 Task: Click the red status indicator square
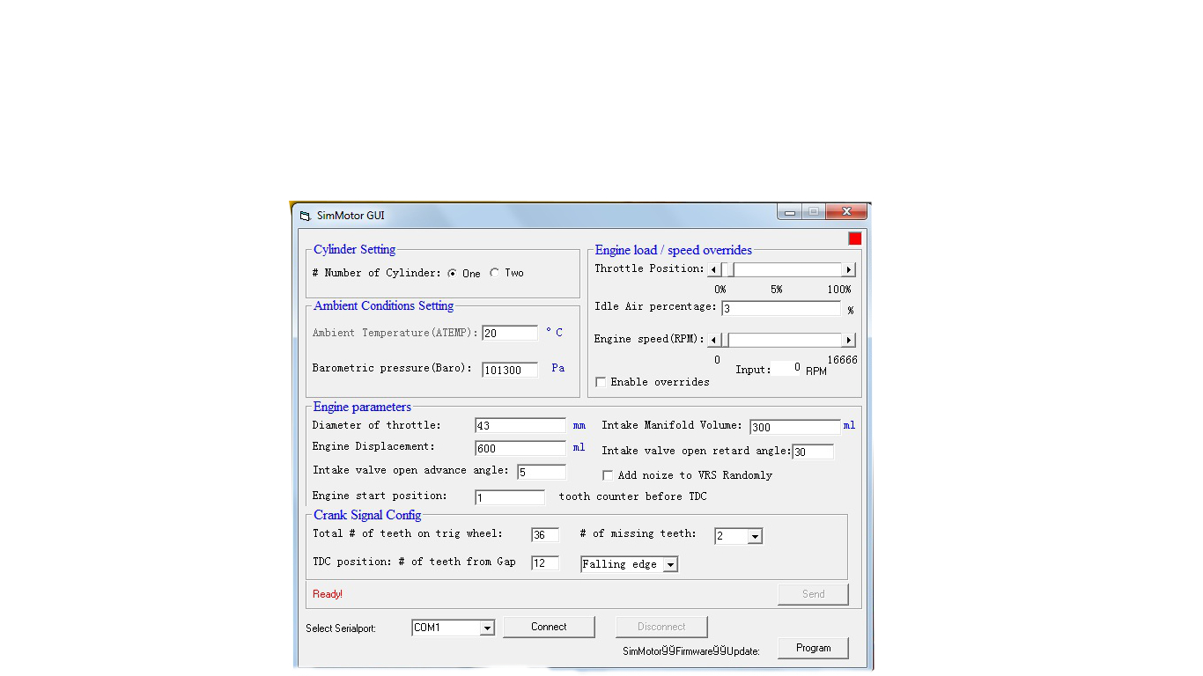[855, 239]
